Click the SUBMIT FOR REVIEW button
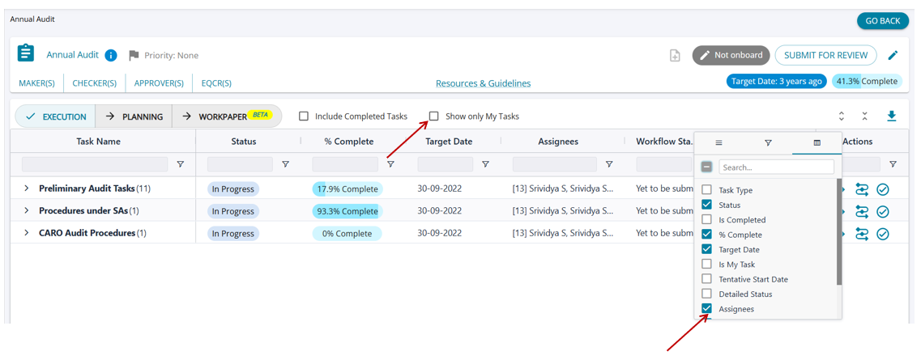This screenshot has width=921, height=360. click(825, 55)
